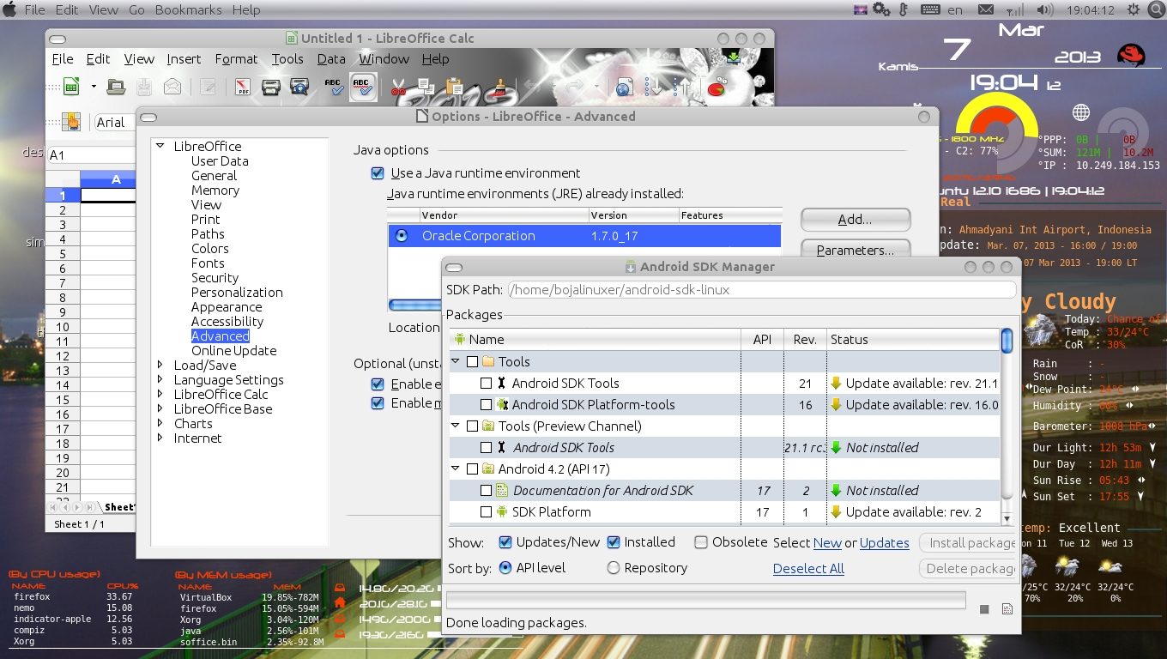
Task: Click the Print printer icon in Calc
Action: click(x=271, y=87)
